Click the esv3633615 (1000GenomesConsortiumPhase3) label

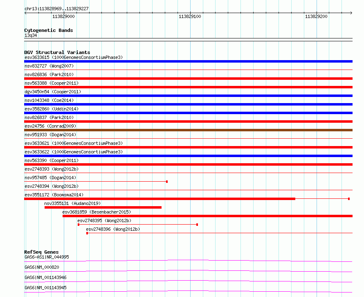(x=74, y=57)
